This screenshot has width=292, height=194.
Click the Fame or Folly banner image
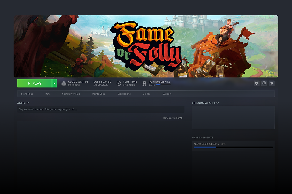point(146,46)
